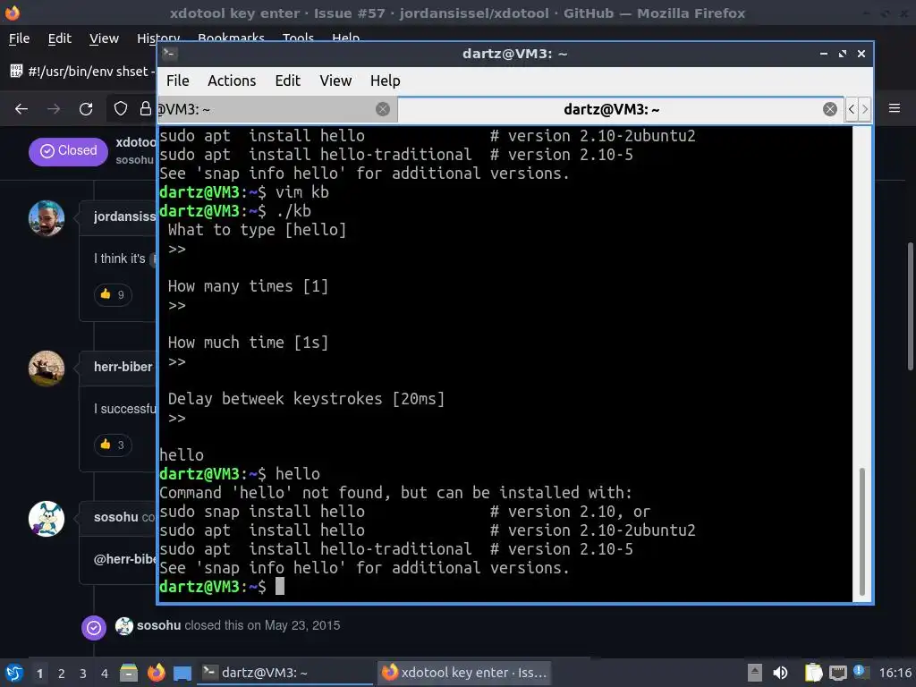Switch to the first terminal tab labeled @VM3: ~
The image size is (916, 687).
pos(277,109)
